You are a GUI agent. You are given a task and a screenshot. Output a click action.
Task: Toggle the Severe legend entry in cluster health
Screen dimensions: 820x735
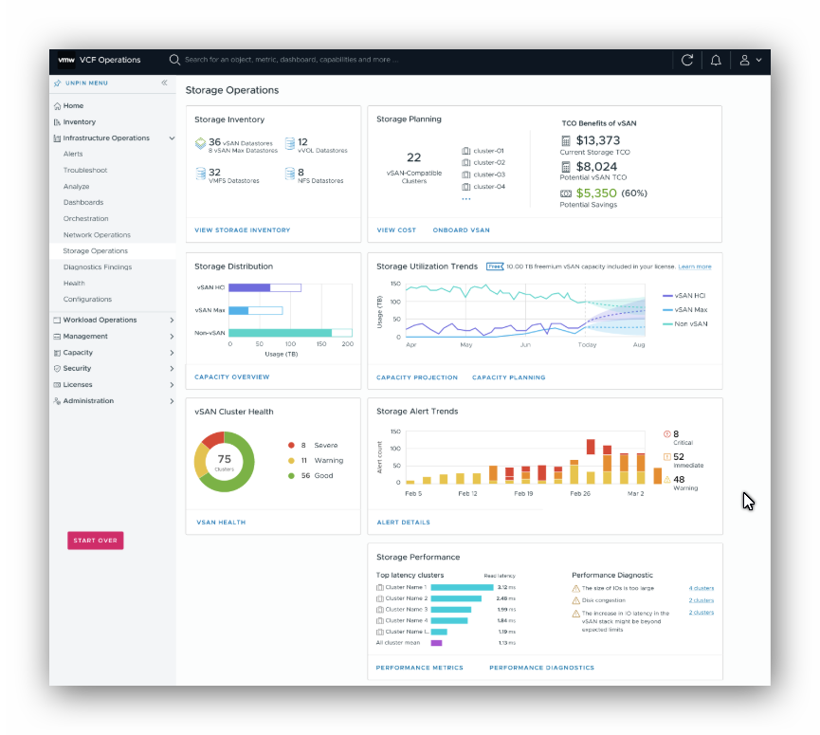[x=313, y=446]
